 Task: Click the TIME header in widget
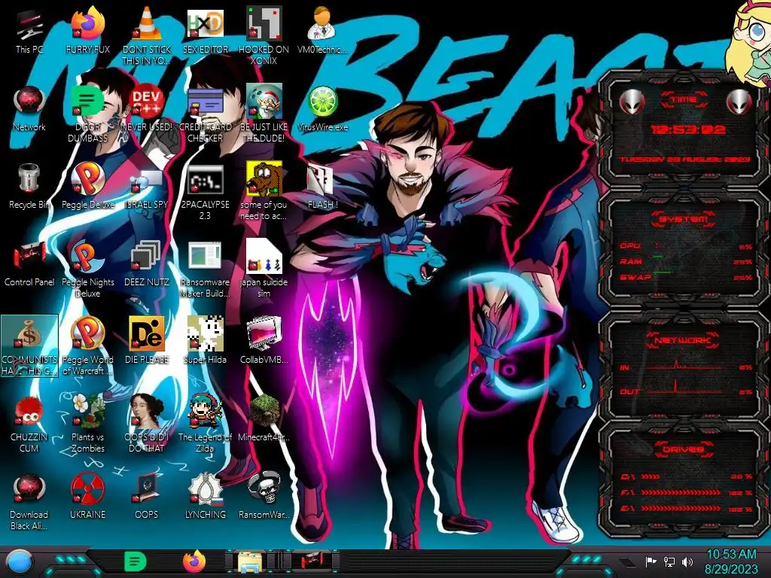684,100
